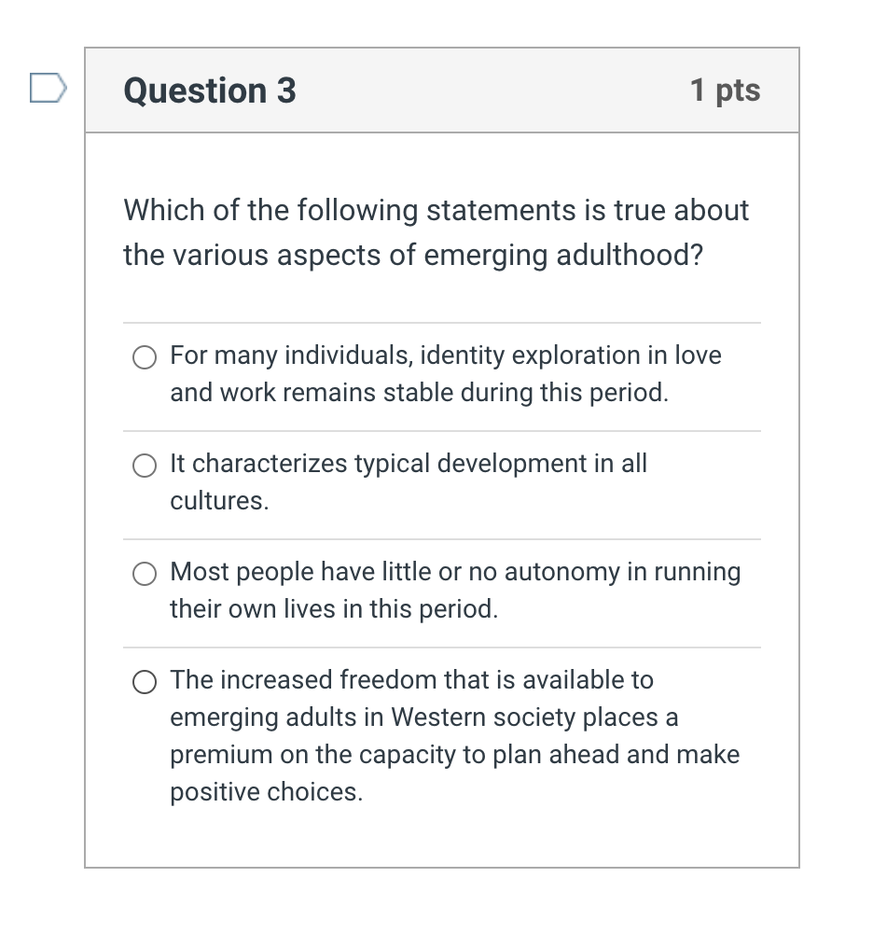The width and height of the screenshot is (873, 933).
Task: Click 'emerging adults in Western society places a' line
Action: point(424,717)
